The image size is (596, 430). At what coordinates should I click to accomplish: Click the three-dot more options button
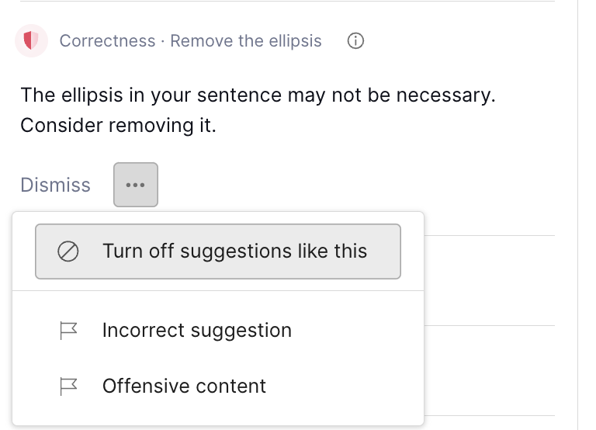(x=136, y=185)
